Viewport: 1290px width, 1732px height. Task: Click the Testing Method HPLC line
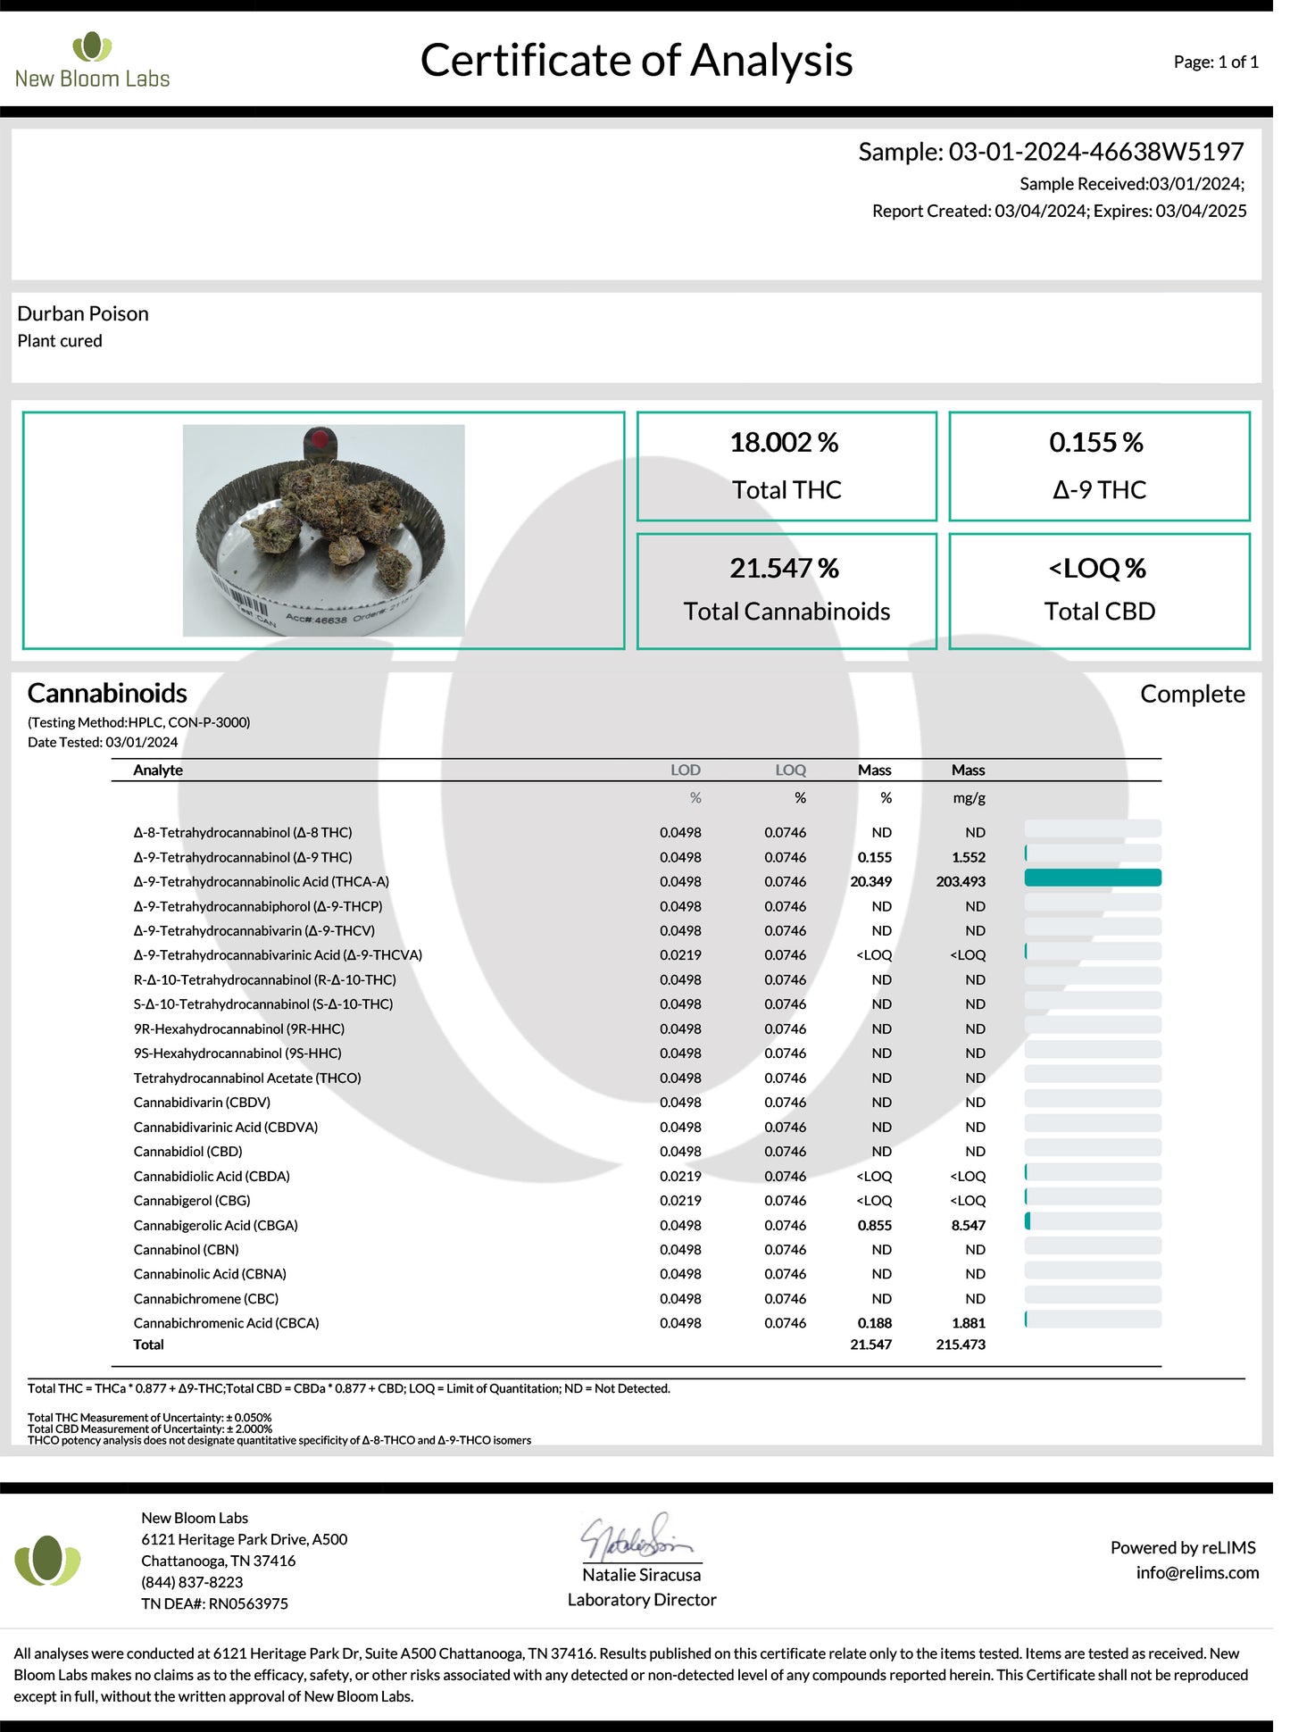[x=138, y=722]
